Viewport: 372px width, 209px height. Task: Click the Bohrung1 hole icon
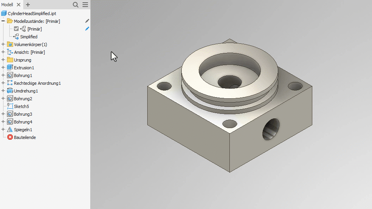10,75
